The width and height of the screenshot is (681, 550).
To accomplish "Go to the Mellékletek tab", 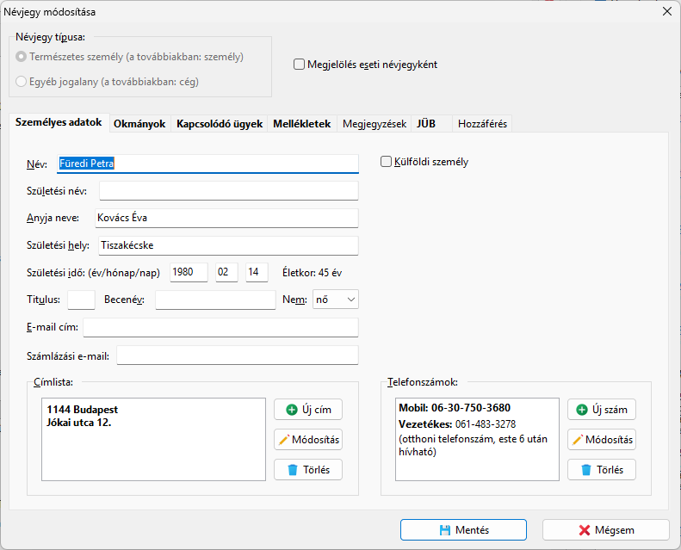I will [x=302, y=124].
